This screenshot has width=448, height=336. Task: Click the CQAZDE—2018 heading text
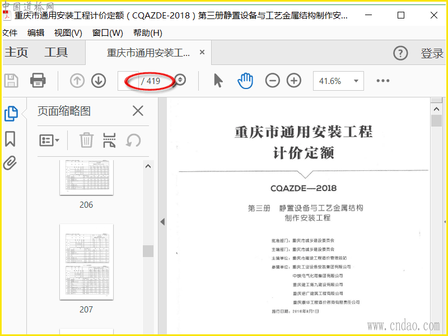tap(304, 188)
